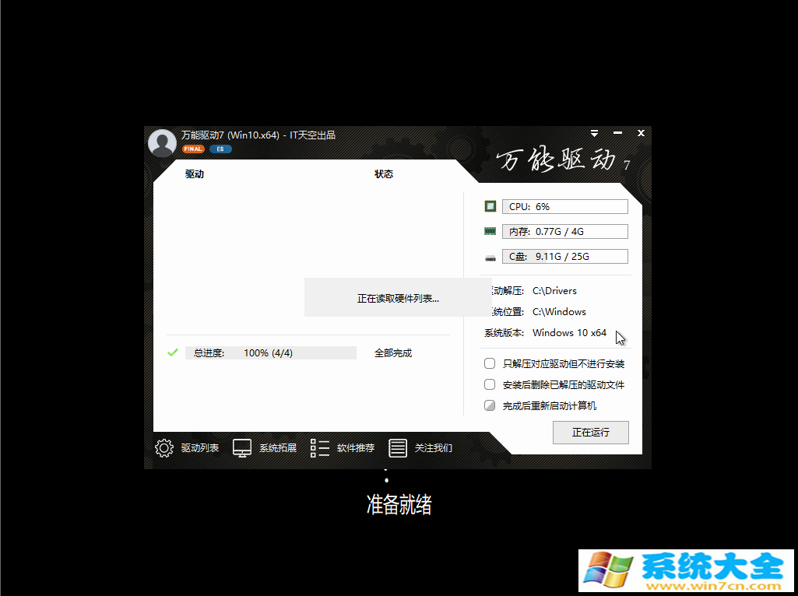Viewport: 798px width, 596px height.
Task: Click the C:\Drivers extraction path
Action: (554, 291)
